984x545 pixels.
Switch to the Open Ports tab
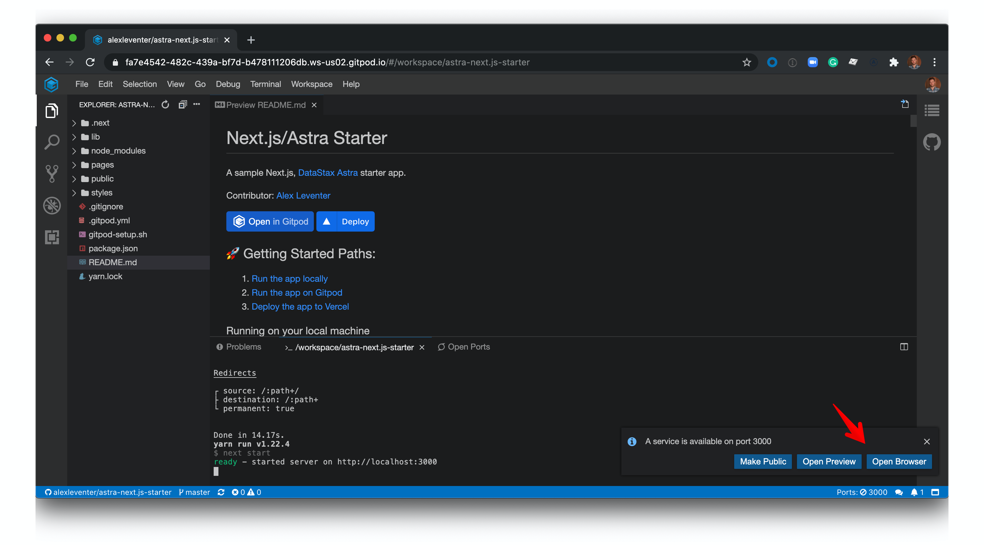click(464, 347)
